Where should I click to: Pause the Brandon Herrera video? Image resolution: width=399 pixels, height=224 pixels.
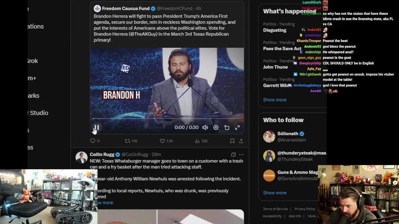pyautogui.click(x=96, y=128)
